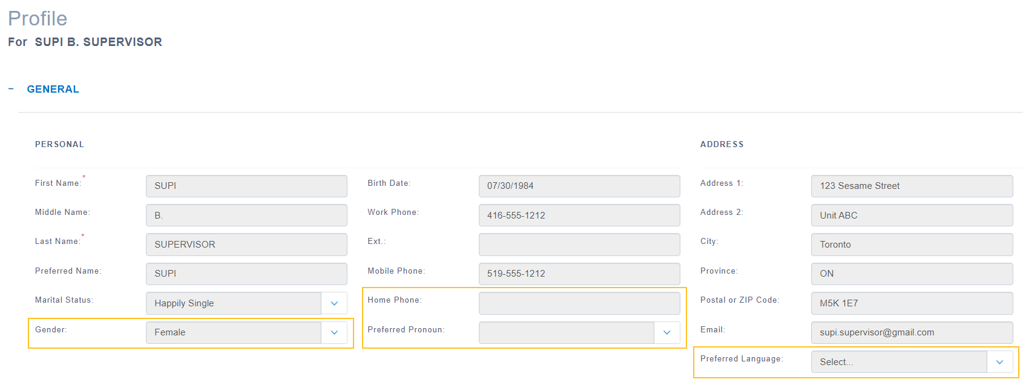Click the Postal or ZIP Code field

912,303
